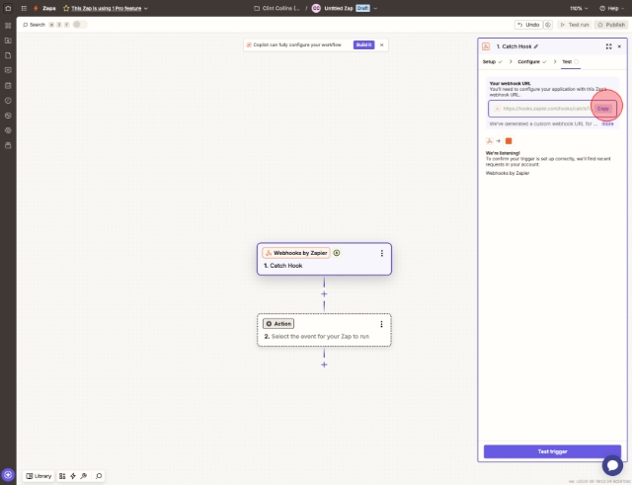Open three-dot menu on Action step

coord(381,324)
